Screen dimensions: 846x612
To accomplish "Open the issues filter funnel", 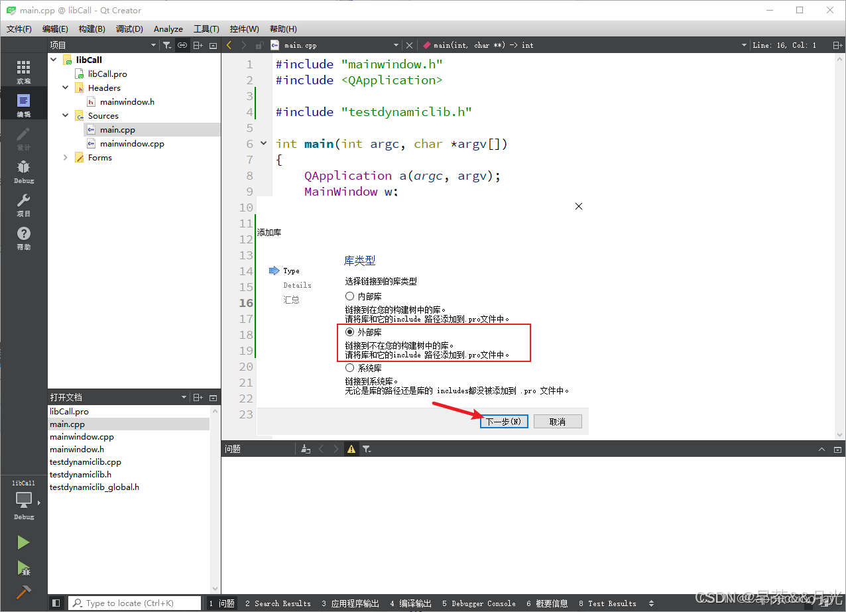I will (367, 449).
